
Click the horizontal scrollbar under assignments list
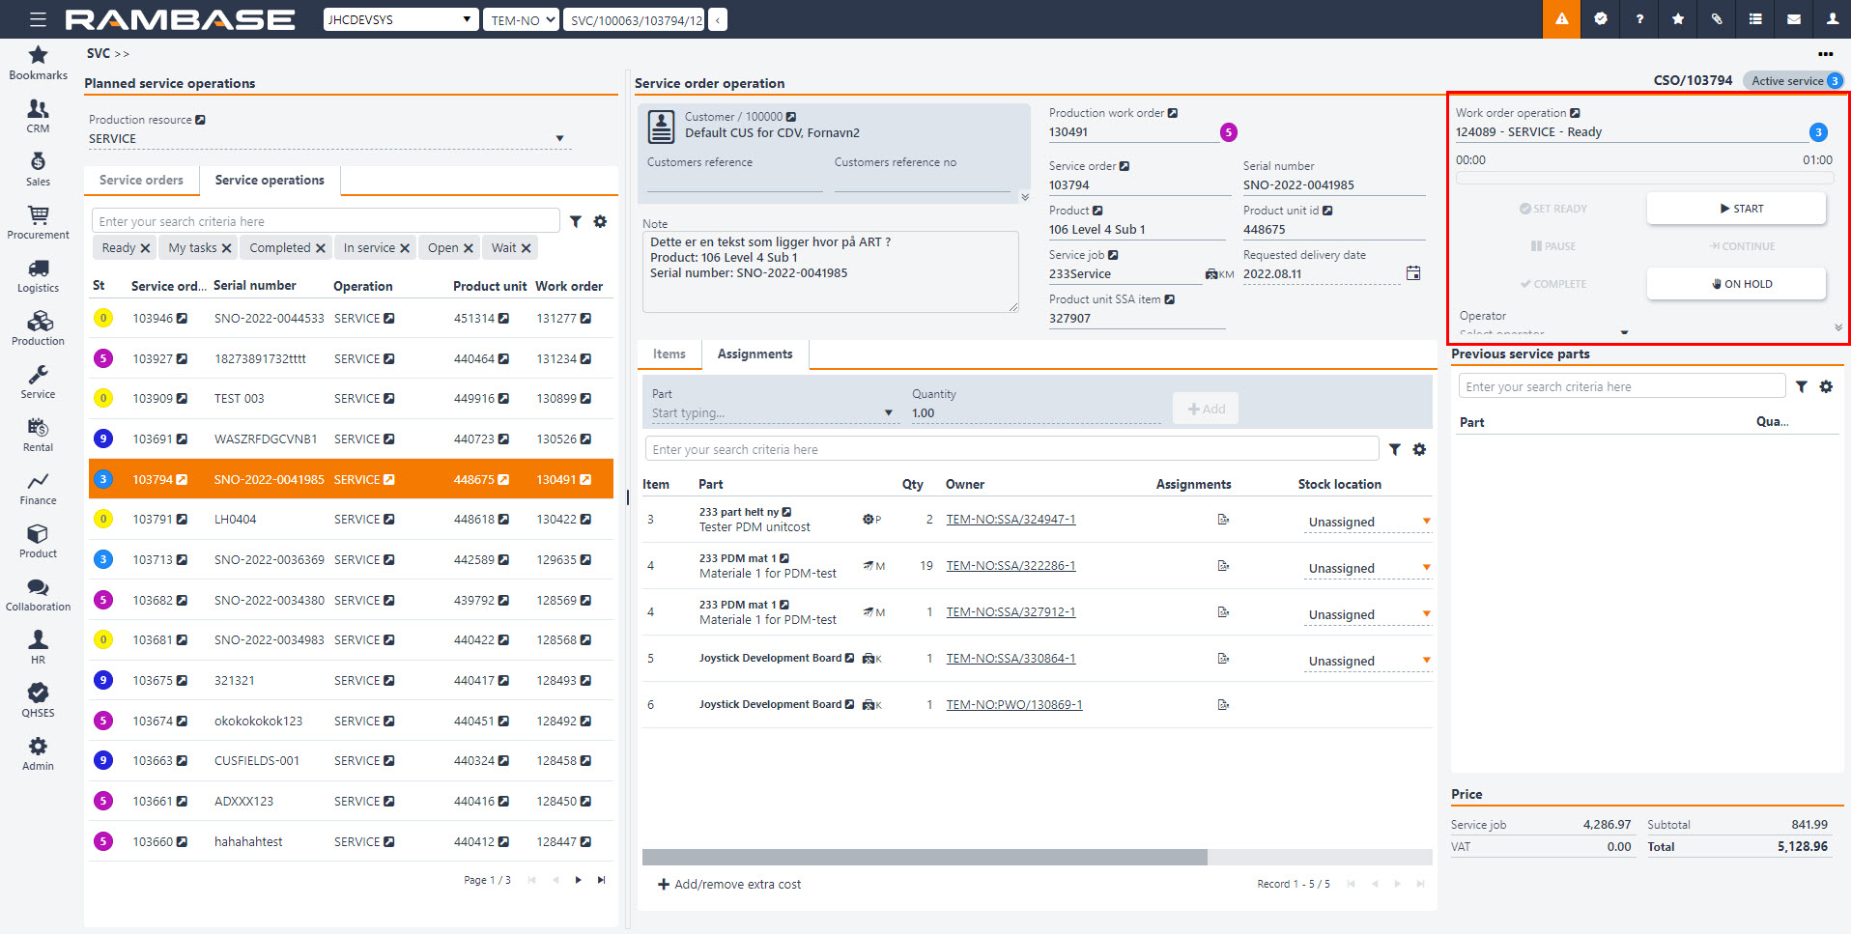[x=924, y=857]
